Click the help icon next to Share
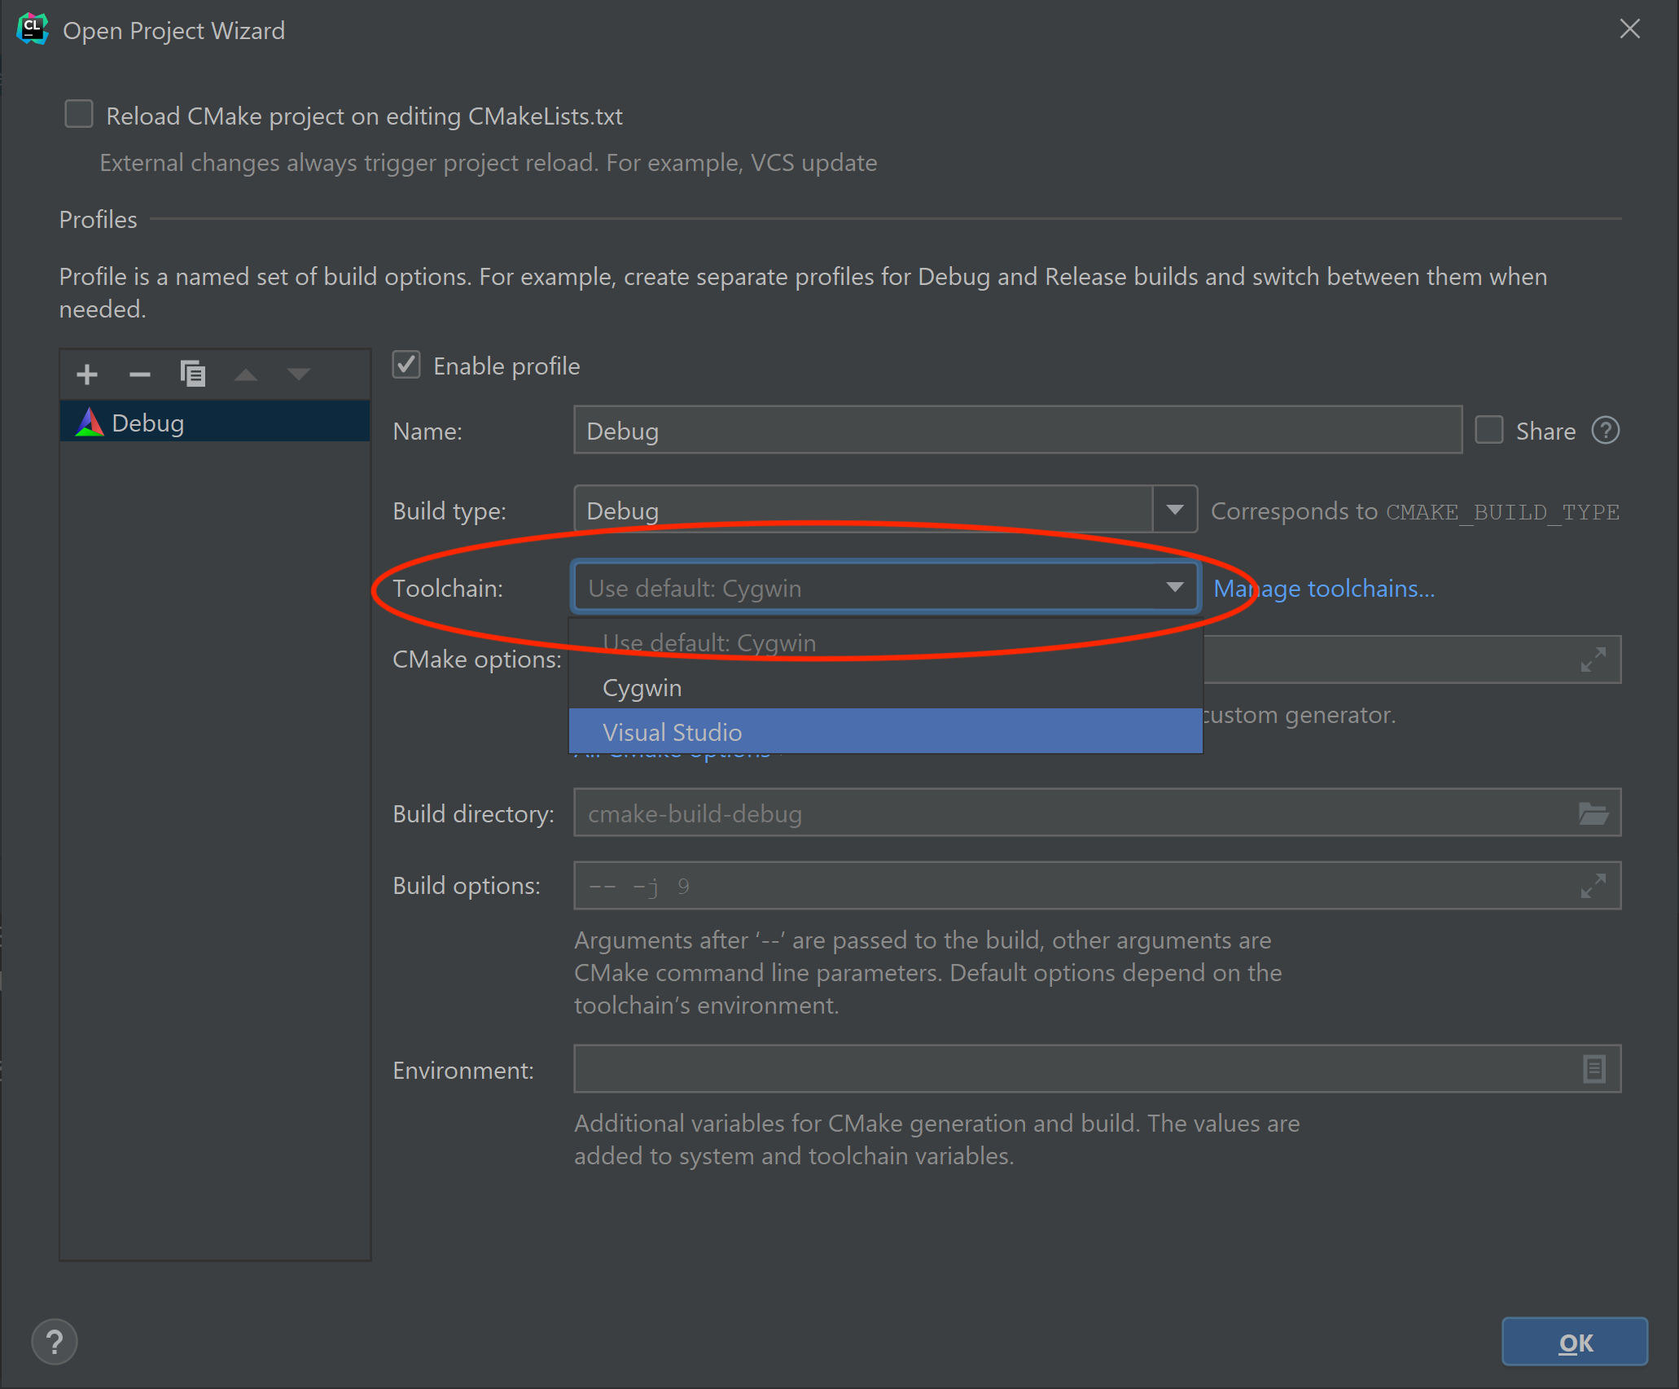Screen dimensions: 1679x1389 1606,430
